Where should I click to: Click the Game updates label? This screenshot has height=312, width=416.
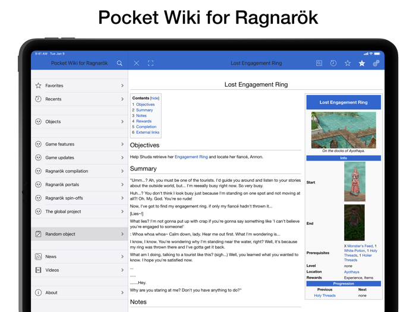click(59, 157)
